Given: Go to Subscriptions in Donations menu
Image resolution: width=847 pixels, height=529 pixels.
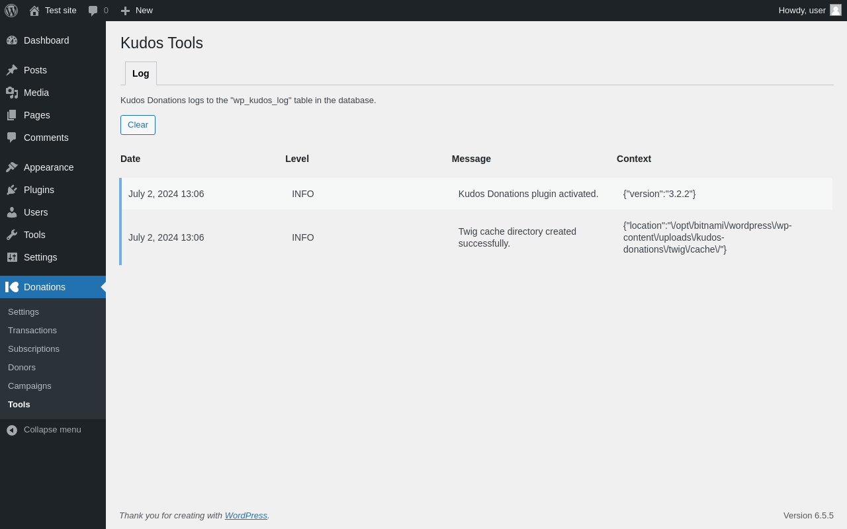Looking at the screenshot, I should coord(34,348).
